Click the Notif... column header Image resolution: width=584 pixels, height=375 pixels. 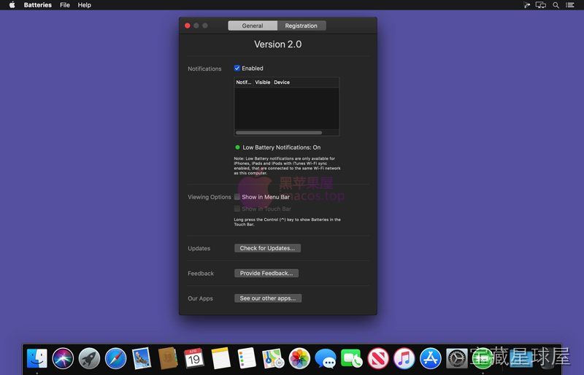tap(244, 82)
